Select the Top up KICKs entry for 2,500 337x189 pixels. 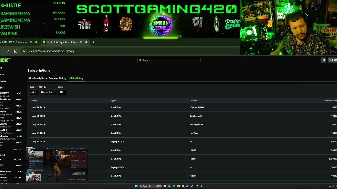pos(117,167)
